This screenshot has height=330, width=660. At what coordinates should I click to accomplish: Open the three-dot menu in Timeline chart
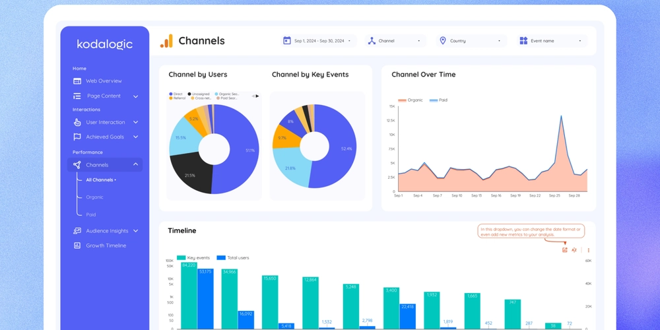pos(589,250)
